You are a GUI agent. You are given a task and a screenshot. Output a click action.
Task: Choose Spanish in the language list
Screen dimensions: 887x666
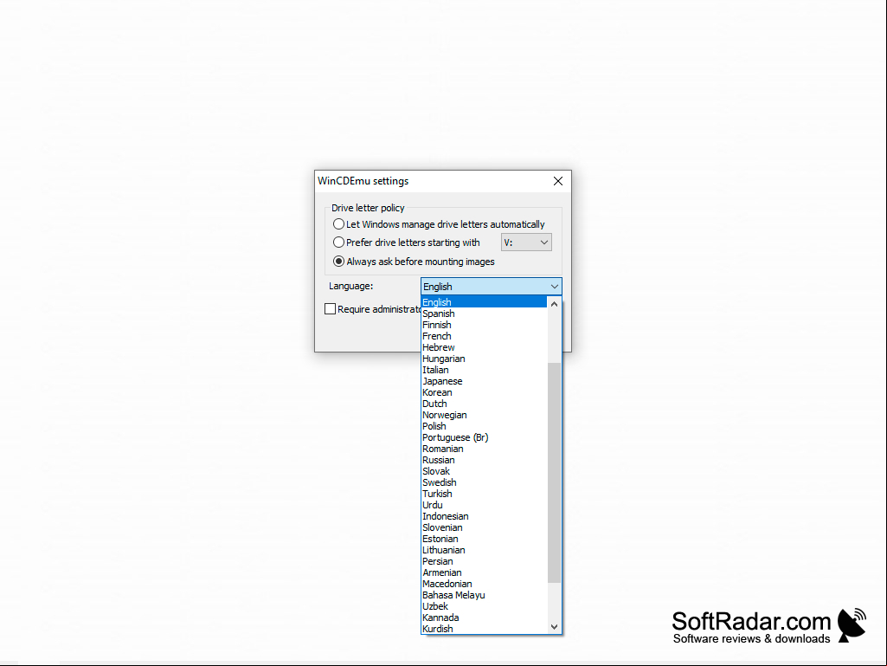coord(485,314)
